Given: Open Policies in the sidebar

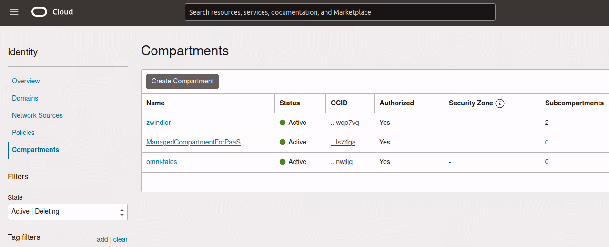Looking at the screenshot, I should [23, 133].
